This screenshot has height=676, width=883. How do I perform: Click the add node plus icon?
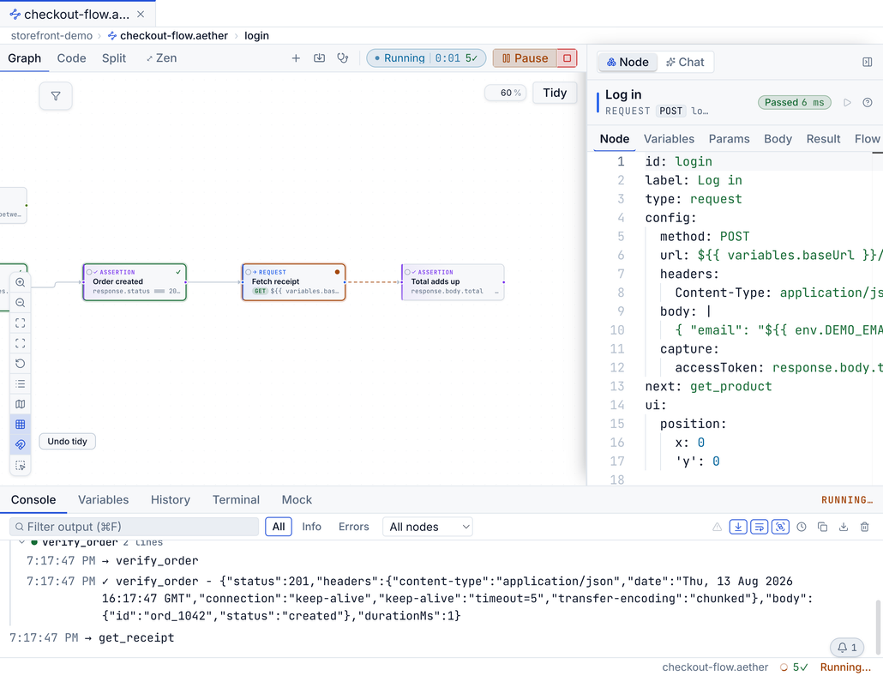point(296,58)
